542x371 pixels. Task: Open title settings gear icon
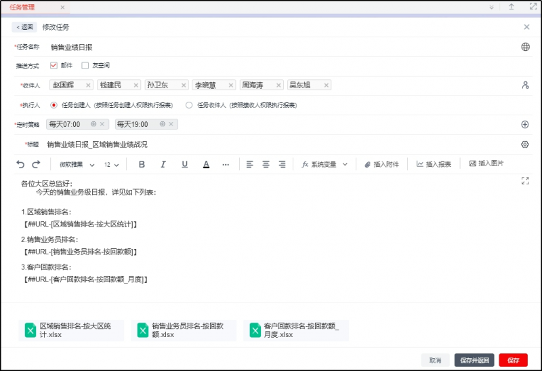pos(525,144)
